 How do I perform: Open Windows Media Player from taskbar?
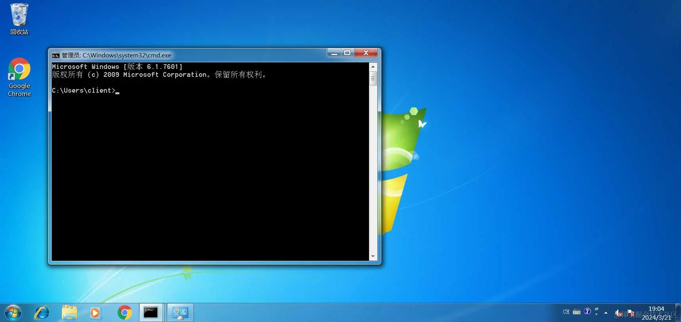point(95,313)
